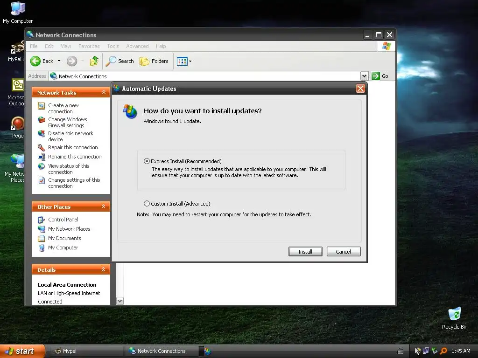Click the Control Panel link
Screen dimensions: 478x358
coord(63,220)
